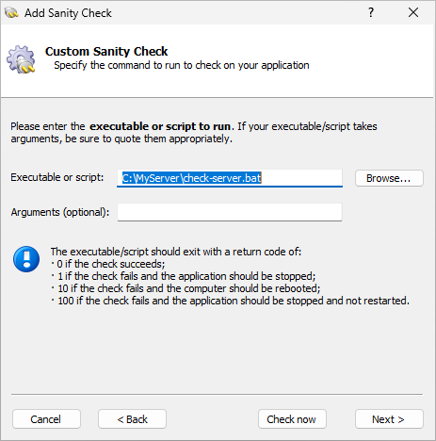Click the Cancel button
Image resolution: width=436 pixels, height=441 pixels.
coord(46,419)
